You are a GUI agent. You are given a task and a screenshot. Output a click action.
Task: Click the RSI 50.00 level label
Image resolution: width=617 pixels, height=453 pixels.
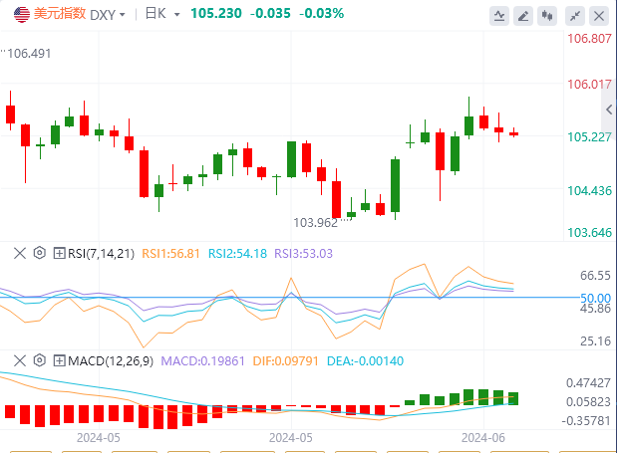tap(596, 298)
